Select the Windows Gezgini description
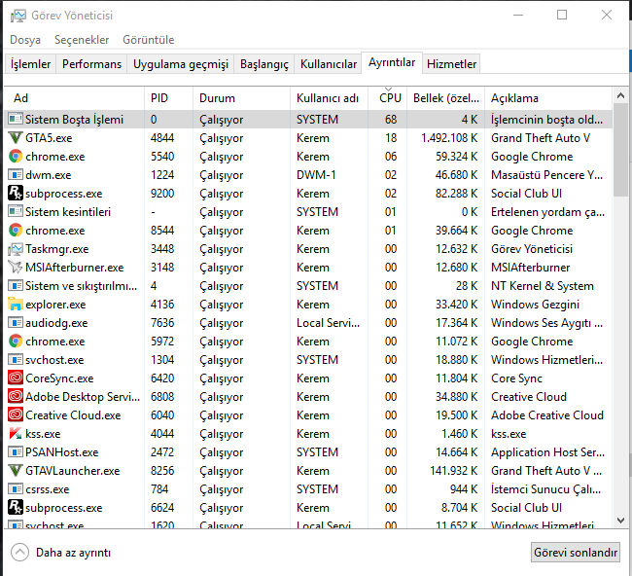This screenshot has width=632, height=576. coord(535,305)
